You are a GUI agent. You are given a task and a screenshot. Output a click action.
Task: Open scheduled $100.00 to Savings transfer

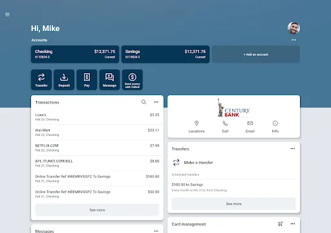click(x=234, y=187)
